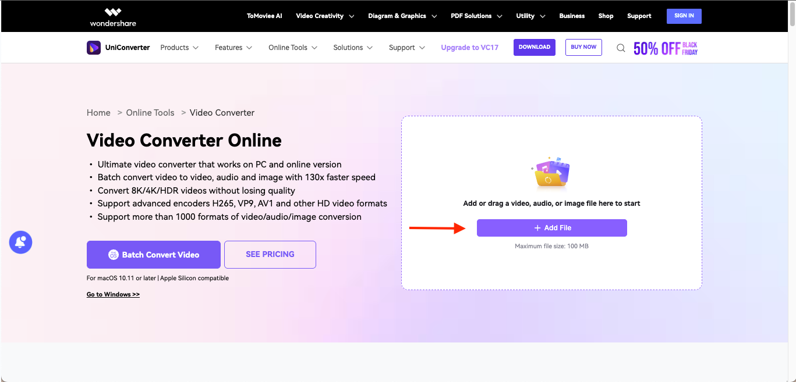The width and height of the screenshot is (796, 382).
Task: Click the Add File upload area
Action: pyautogui.click(x=551, y=227)
